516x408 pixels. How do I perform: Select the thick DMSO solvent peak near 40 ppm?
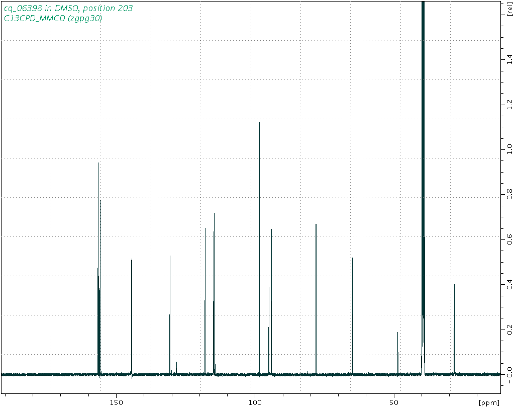[423, 188]
